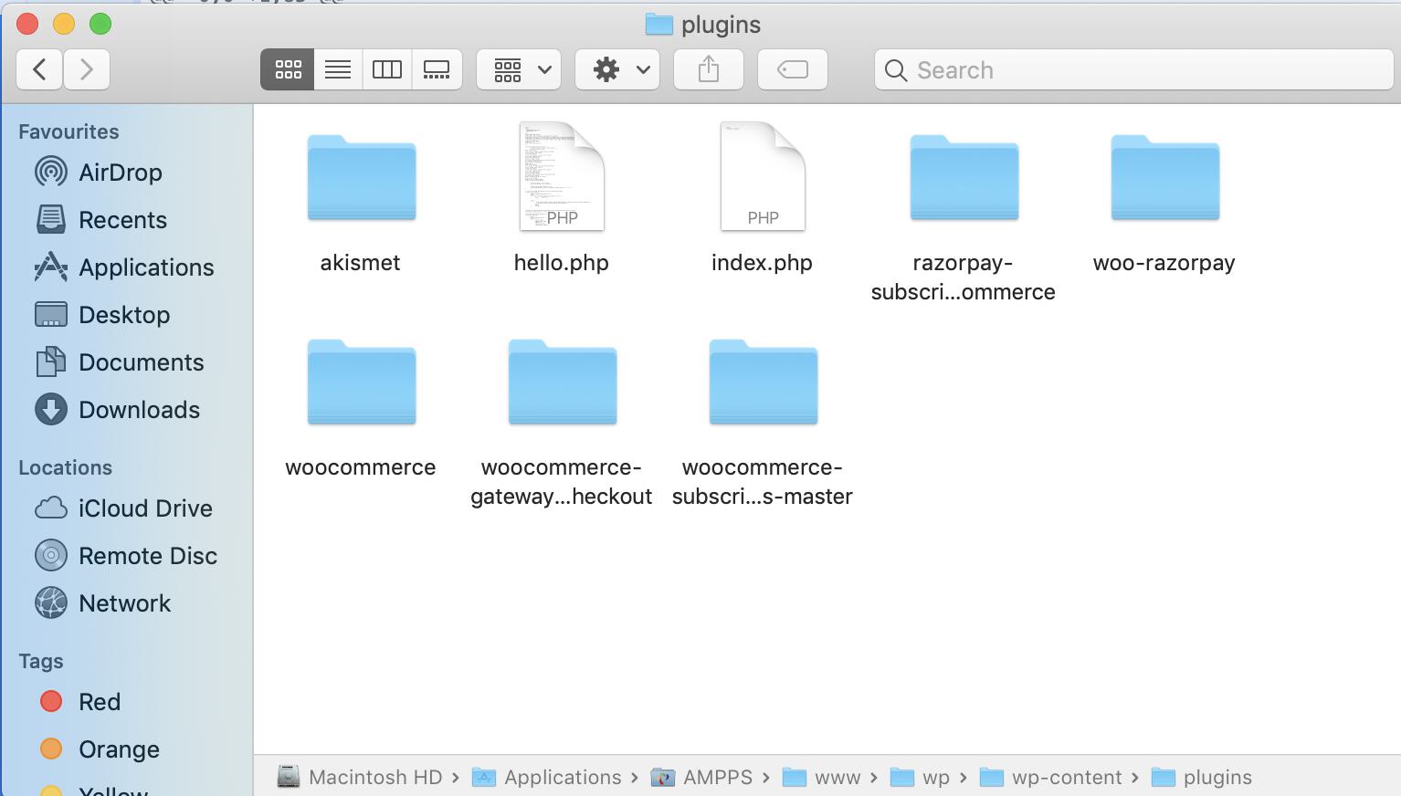Click the AirDrop sidebar icon
The height and width of the screenshot is (796, 1401).
pyautogui.click(x=51, y=172)
